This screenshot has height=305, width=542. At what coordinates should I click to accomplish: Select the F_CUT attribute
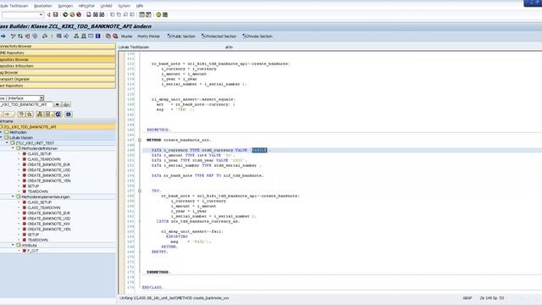pyautogui.click(x=33, y=251)
